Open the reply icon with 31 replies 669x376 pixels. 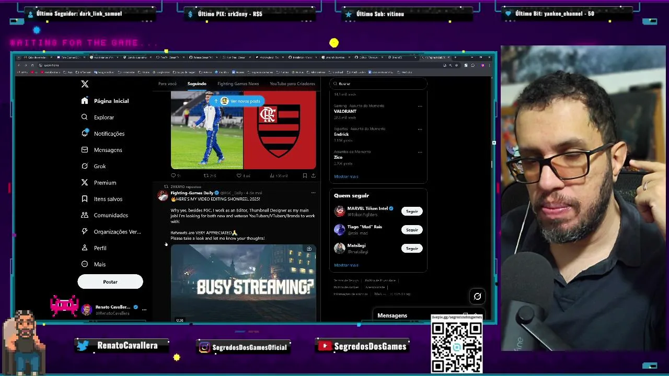(174, 175)
